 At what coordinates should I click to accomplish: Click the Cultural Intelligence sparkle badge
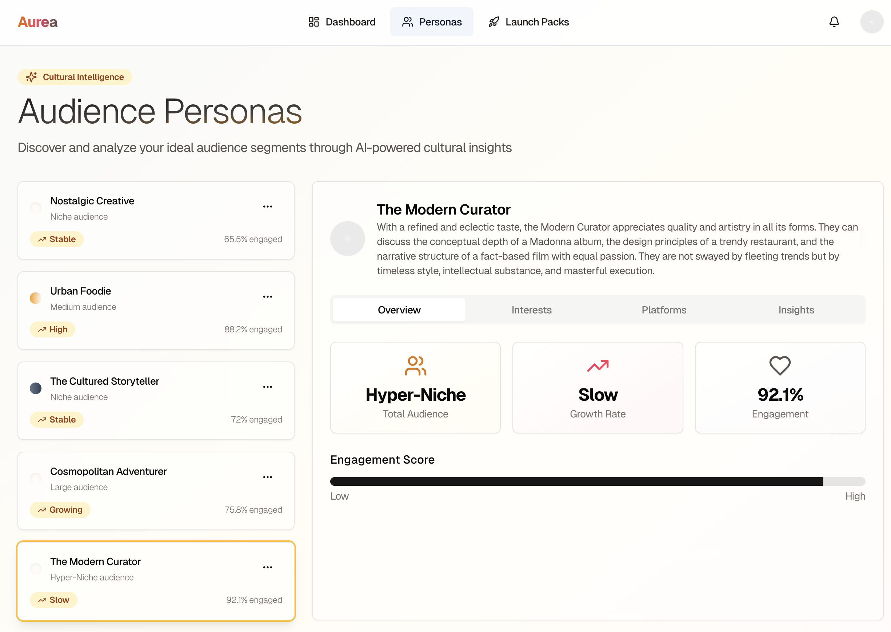coord(75,77)
